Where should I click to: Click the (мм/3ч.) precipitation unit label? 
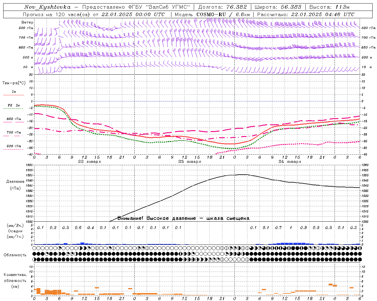[x=15, y=226]
